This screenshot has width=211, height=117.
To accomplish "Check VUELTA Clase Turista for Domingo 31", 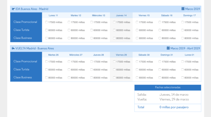I will (x=160, y=69).
